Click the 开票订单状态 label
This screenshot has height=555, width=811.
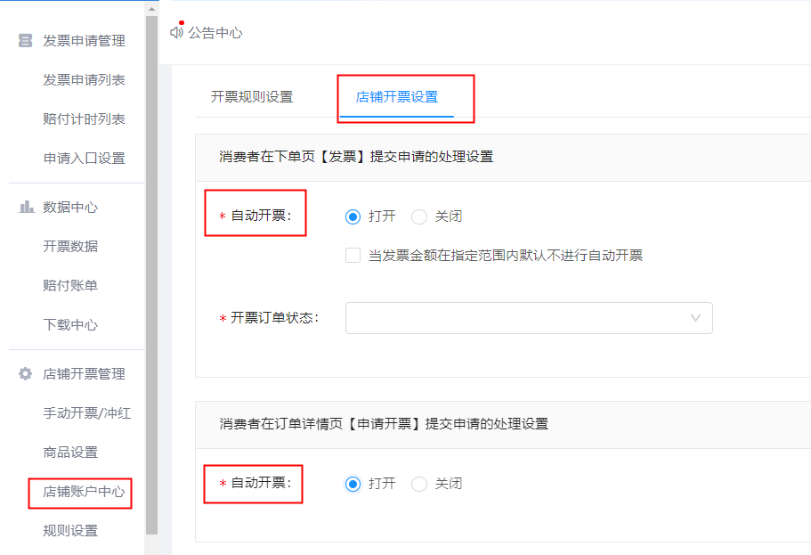pos(274,318)
